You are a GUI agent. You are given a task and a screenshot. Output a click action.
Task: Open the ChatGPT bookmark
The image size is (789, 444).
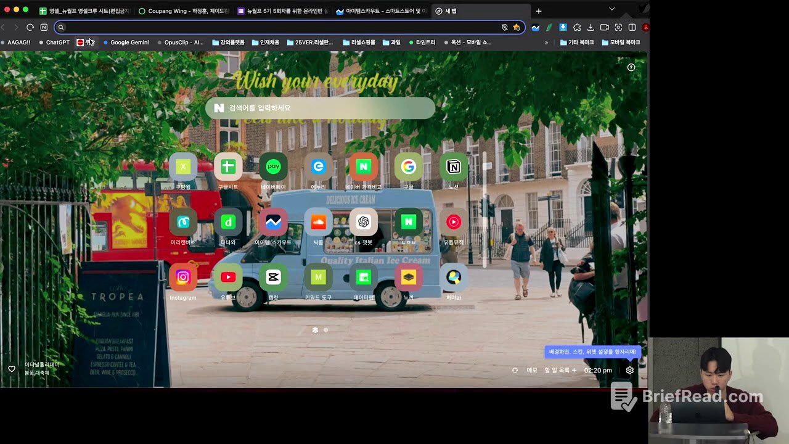pos(54,43)
